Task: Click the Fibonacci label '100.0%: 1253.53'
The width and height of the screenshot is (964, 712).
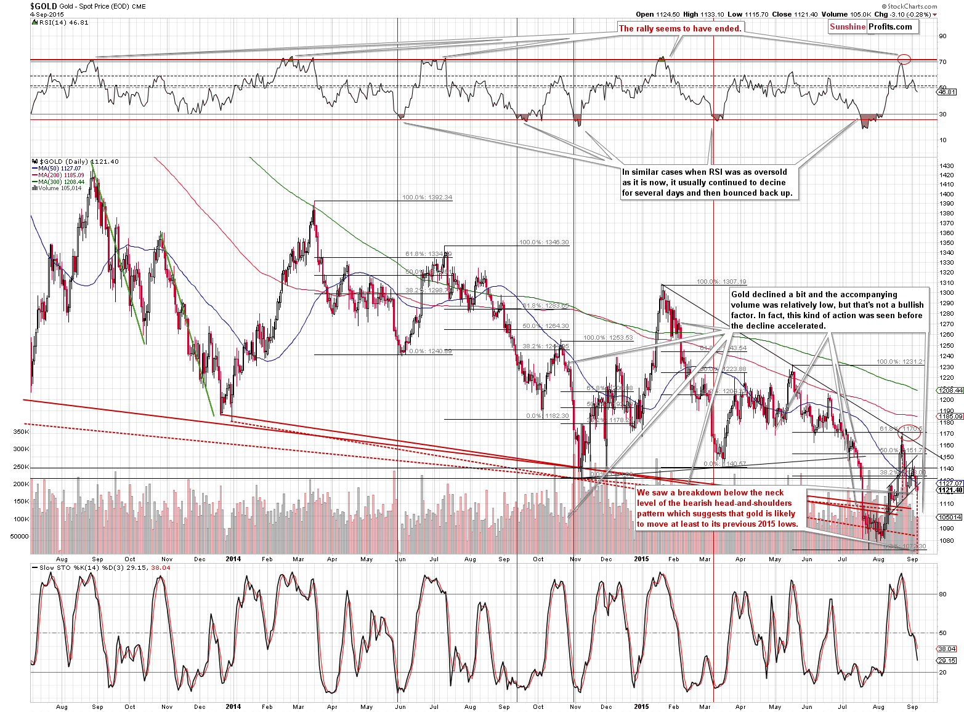Action: point(608,338)
